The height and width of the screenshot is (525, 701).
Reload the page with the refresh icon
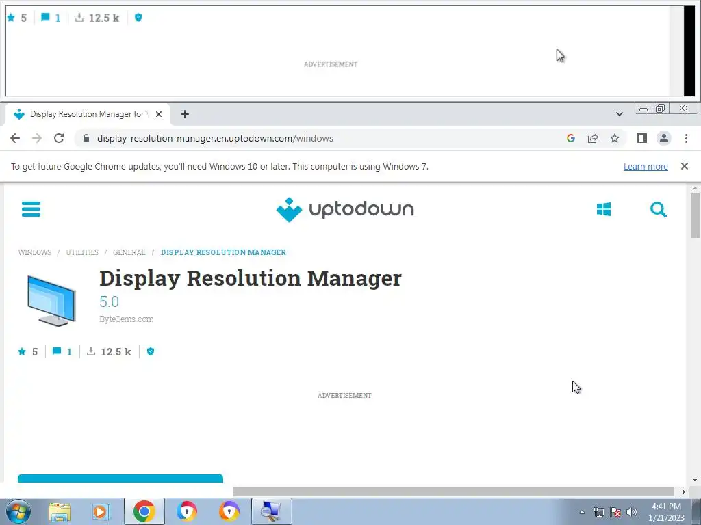(59, 138)
